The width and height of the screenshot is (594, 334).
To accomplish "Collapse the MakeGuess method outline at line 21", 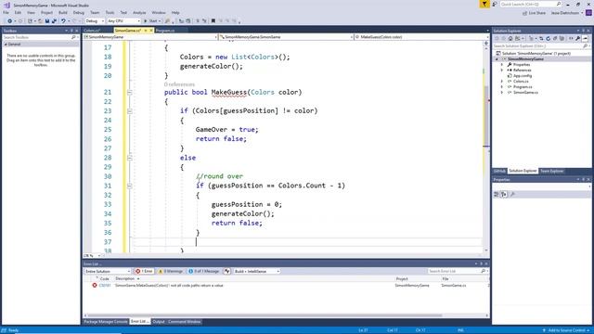I will coord(130,93).
